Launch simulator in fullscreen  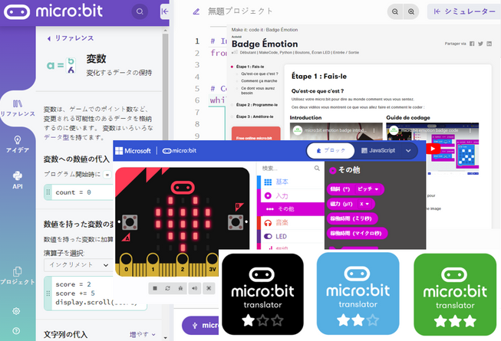pos(209,288)
